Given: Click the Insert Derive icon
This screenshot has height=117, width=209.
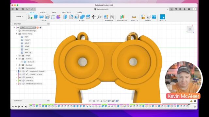Looking at the screenshot, I should click(143, 17).
